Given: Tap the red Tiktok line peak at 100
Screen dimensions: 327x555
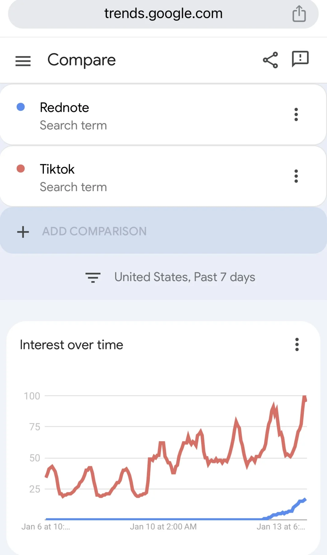Looking at the screenshot, I should 304,397.
